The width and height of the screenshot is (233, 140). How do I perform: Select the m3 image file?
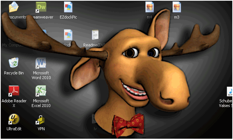[x=177, y=7]
